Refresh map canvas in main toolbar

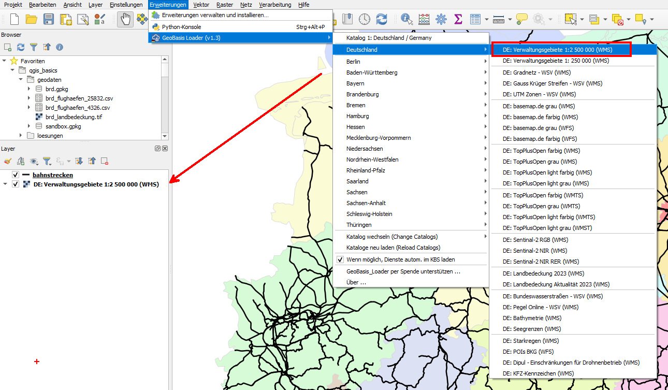click(x=382, y=19)
